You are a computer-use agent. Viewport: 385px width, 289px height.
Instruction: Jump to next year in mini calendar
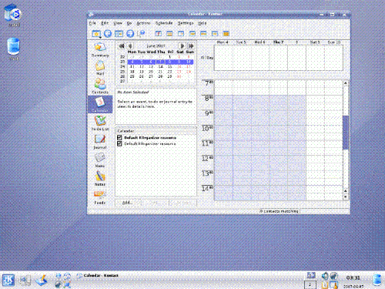tap(191, 46)
